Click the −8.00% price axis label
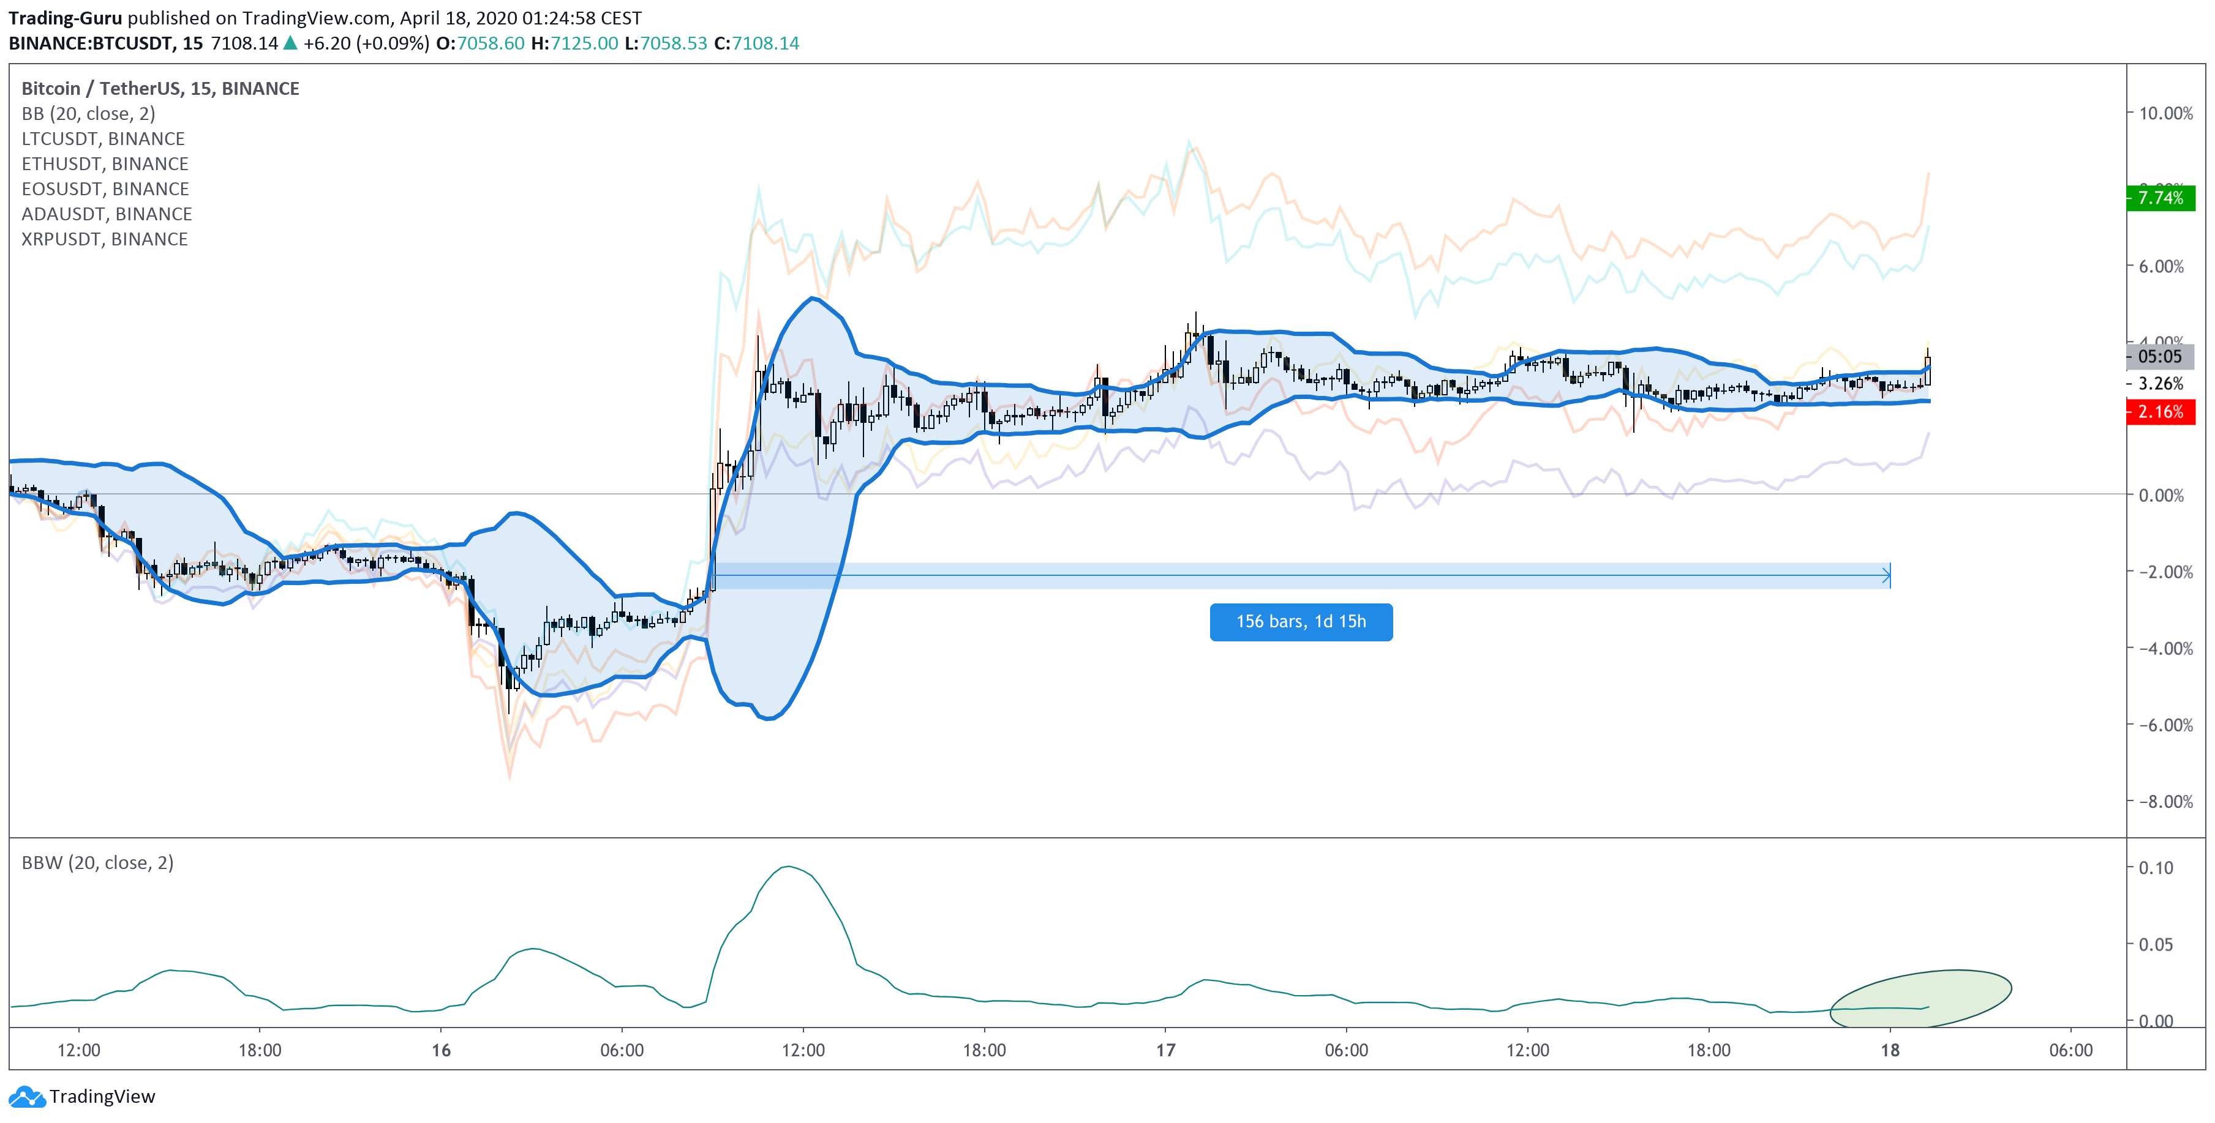The image size is (2215, 1123). tap(2165, 801)
